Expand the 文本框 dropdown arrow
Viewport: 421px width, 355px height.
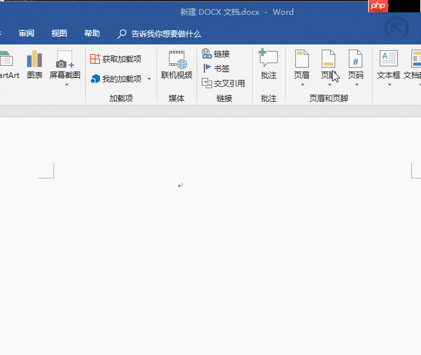(x=389, y=85)
